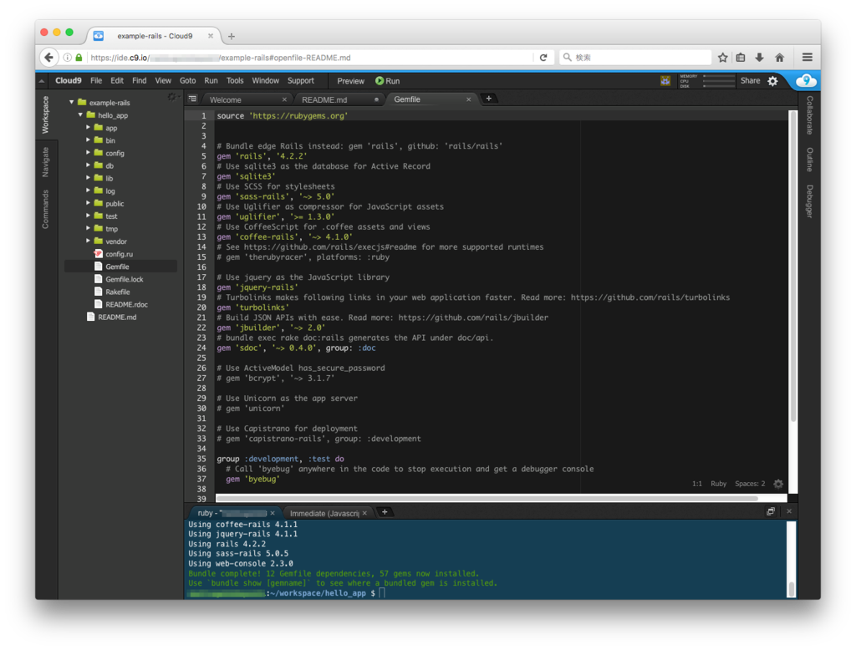
Task: Toggle the Workspace side panel
Action: click(45, 115)
